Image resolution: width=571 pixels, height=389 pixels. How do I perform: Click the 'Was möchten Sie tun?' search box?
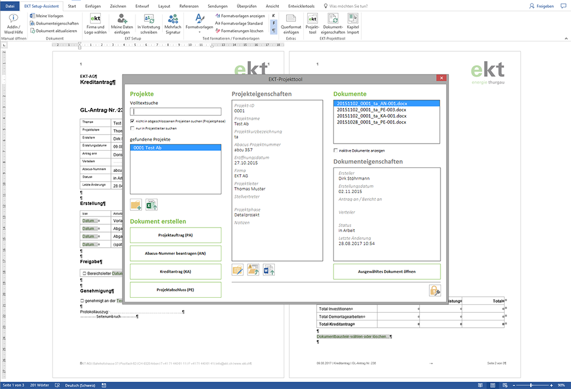click(x=346, y=6)
